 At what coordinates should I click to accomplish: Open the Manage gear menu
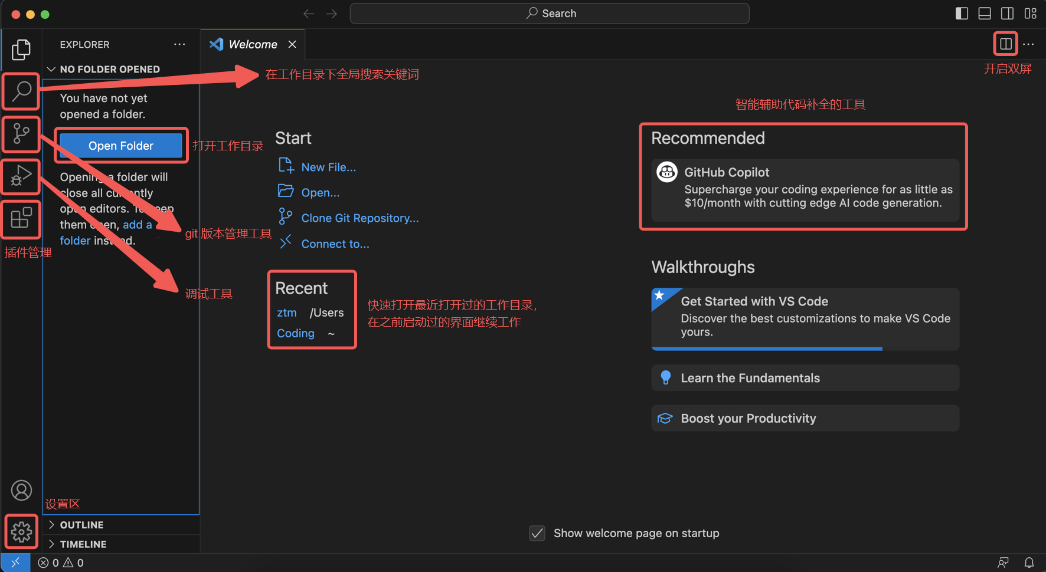tap(21, 532)
